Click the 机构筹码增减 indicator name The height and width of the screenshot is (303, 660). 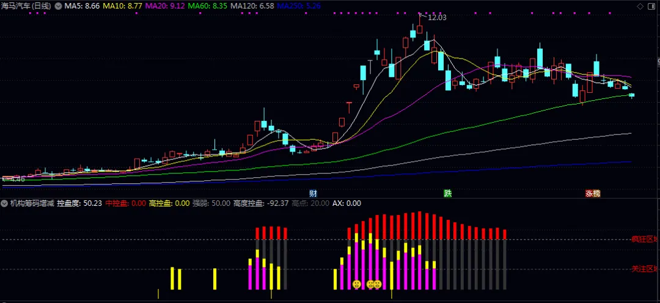(32, 203)
